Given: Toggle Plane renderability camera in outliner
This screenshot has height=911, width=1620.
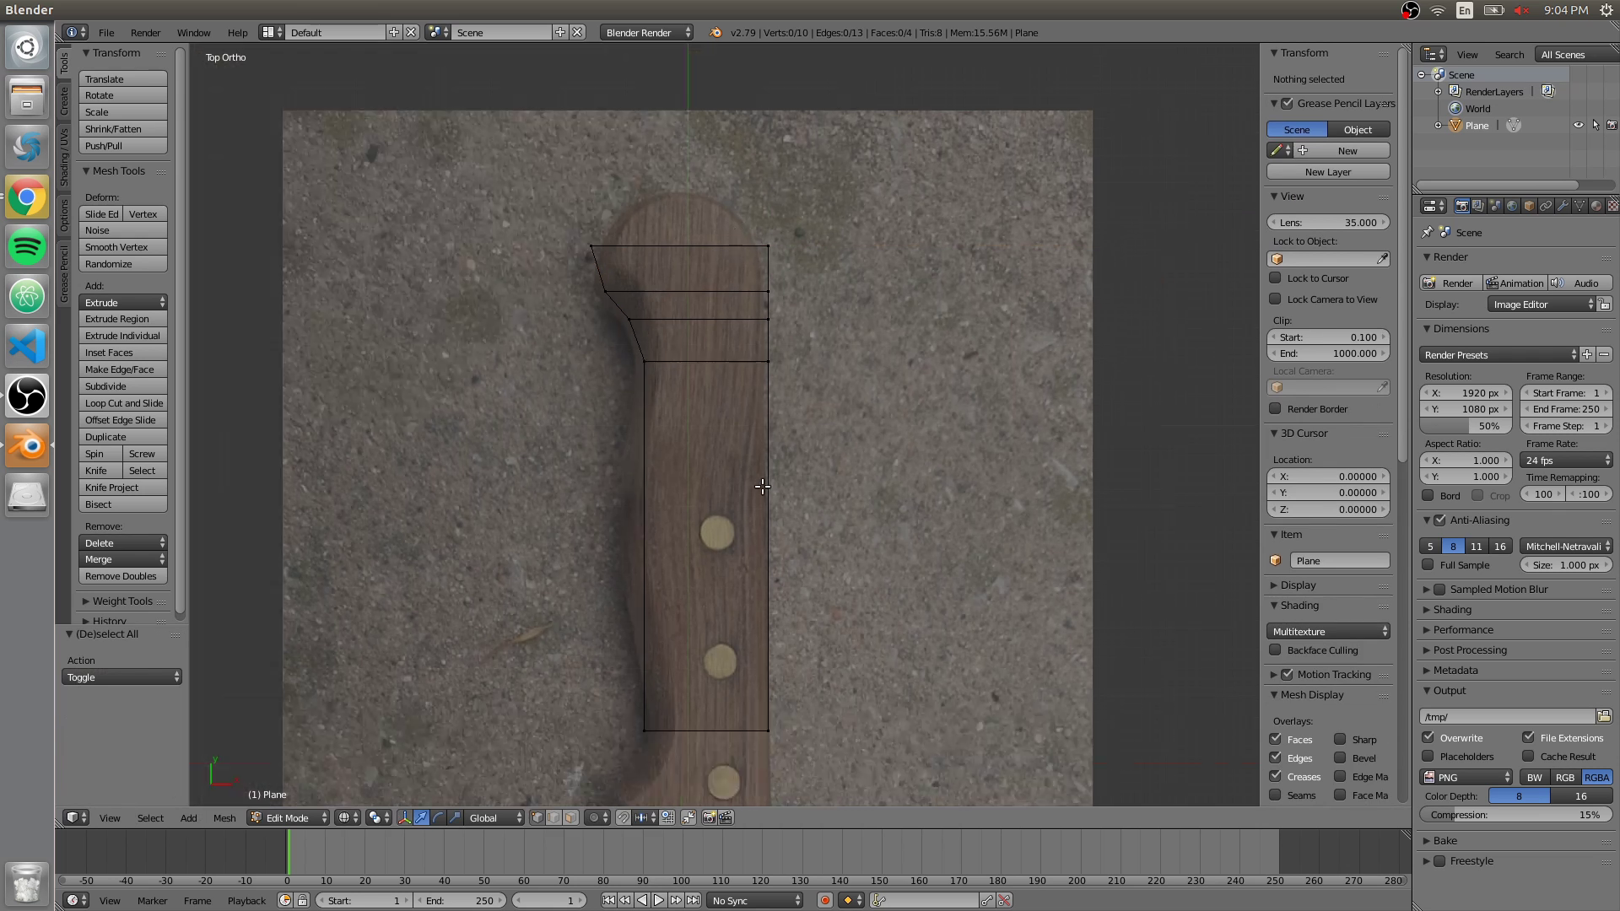Looking at the screenshot, I should (x=1612, y=125).
